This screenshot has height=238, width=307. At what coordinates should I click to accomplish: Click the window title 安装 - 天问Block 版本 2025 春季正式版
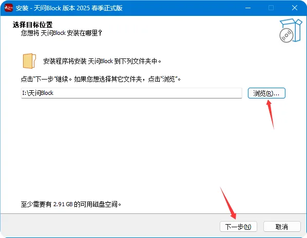point(69,8)
